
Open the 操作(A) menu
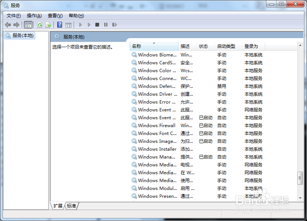(x=34, y=16)
